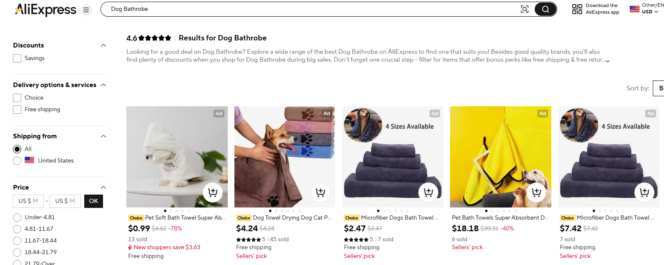This screenshot has height=265, width=664.
Task: Click the search magnifier button
Action: point(545,9)
